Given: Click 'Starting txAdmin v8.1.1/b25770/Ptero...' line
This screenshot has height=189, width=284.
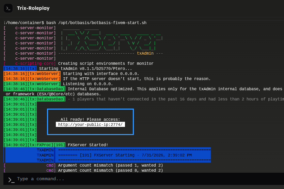Looking at the screenshot, I should (85, 69).
